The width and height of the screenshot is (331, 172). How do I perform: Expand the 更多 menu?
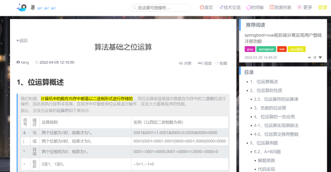pyautogui.click(x=305, y=8)
